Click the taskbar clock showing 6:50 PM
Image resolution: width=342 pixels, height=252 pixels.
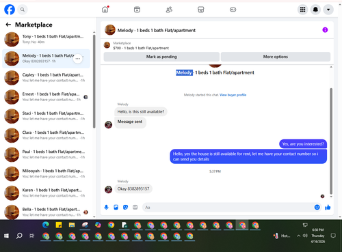[318, 236]
